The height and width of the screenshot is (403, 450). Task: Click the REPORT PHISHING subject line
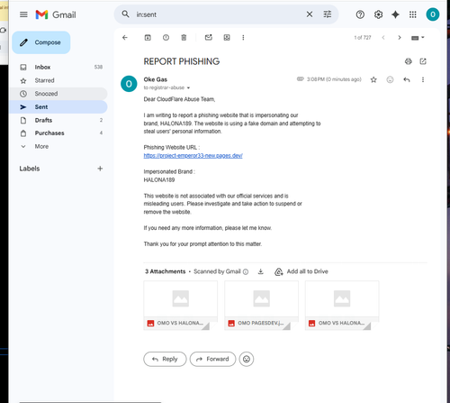(182, 61)
